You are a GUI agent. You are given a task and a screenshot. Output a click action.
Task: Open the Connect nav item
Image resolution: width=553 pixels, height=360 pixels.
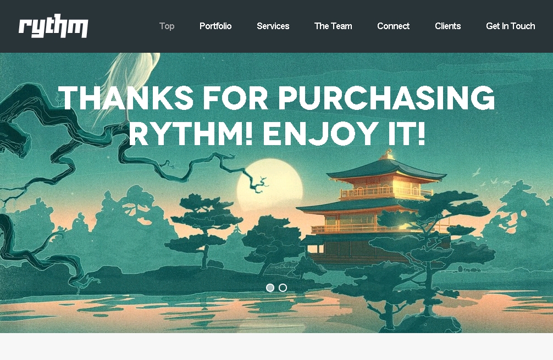tap(393, 26)
